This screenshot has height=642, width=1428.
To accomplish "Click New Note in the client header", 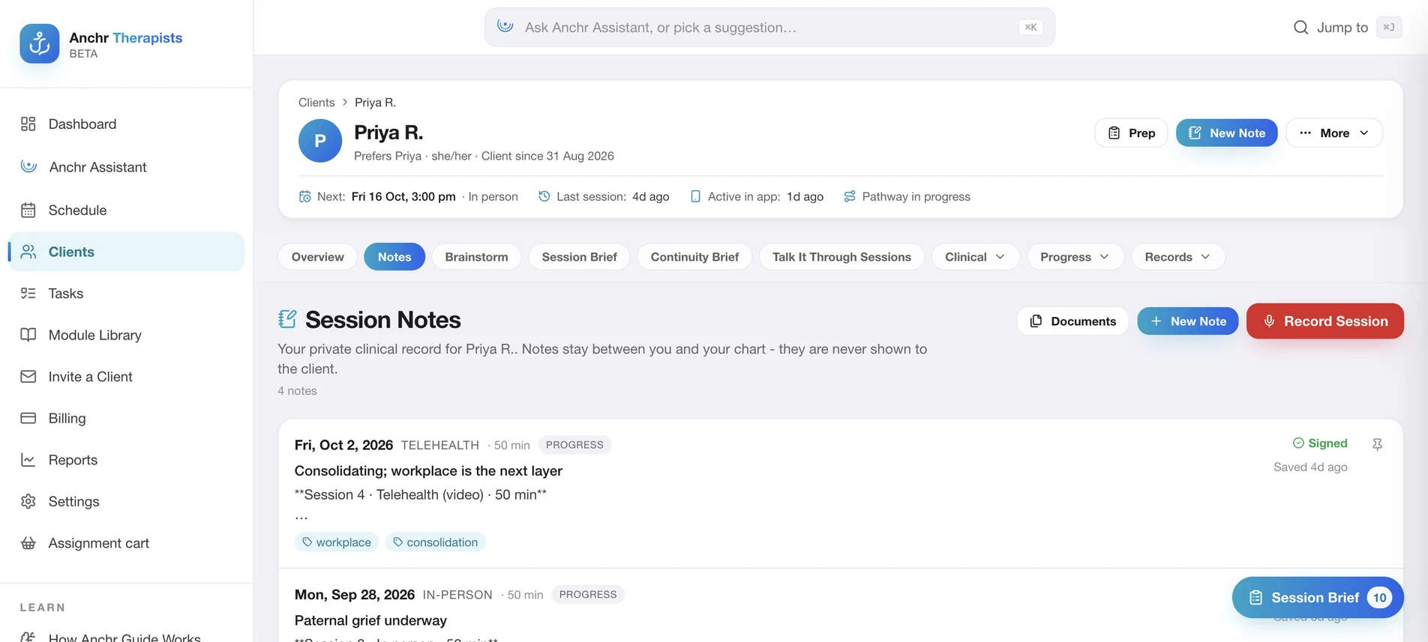I will coord(1226,133).
